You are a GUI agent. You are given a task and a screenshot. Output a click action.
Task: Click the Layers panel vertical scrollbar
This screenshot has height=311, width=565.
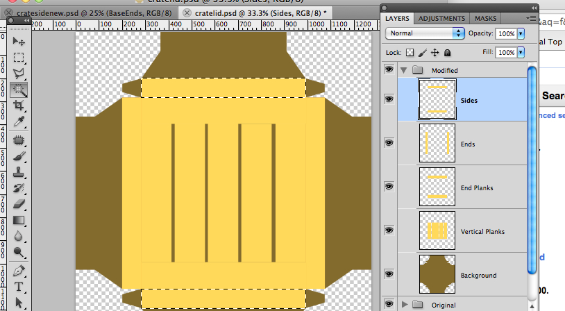pyautogui.click(x=532, y=169)
